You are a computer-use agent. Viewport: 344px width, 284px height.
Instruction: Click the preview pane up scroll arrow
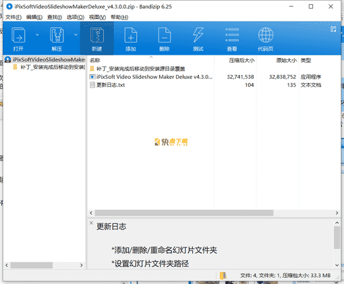pos(337,223)
